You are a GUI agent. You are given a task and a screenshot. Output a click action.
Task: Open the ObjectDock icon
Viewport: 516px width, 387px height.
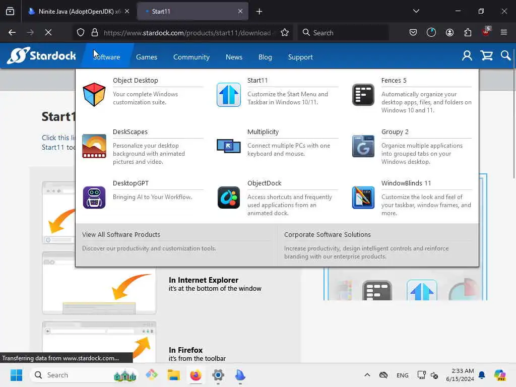229,198
